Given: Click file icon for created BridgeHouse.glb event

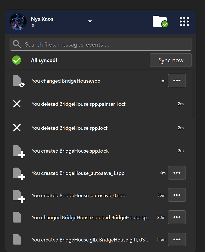Looking at the screenshot, I should (x=17, y=239).
